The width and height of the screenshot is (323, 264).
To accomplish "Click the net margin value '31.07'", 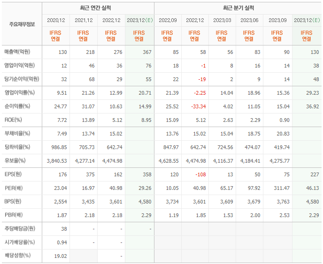I will pyautogui.click(x=88, y=106).
